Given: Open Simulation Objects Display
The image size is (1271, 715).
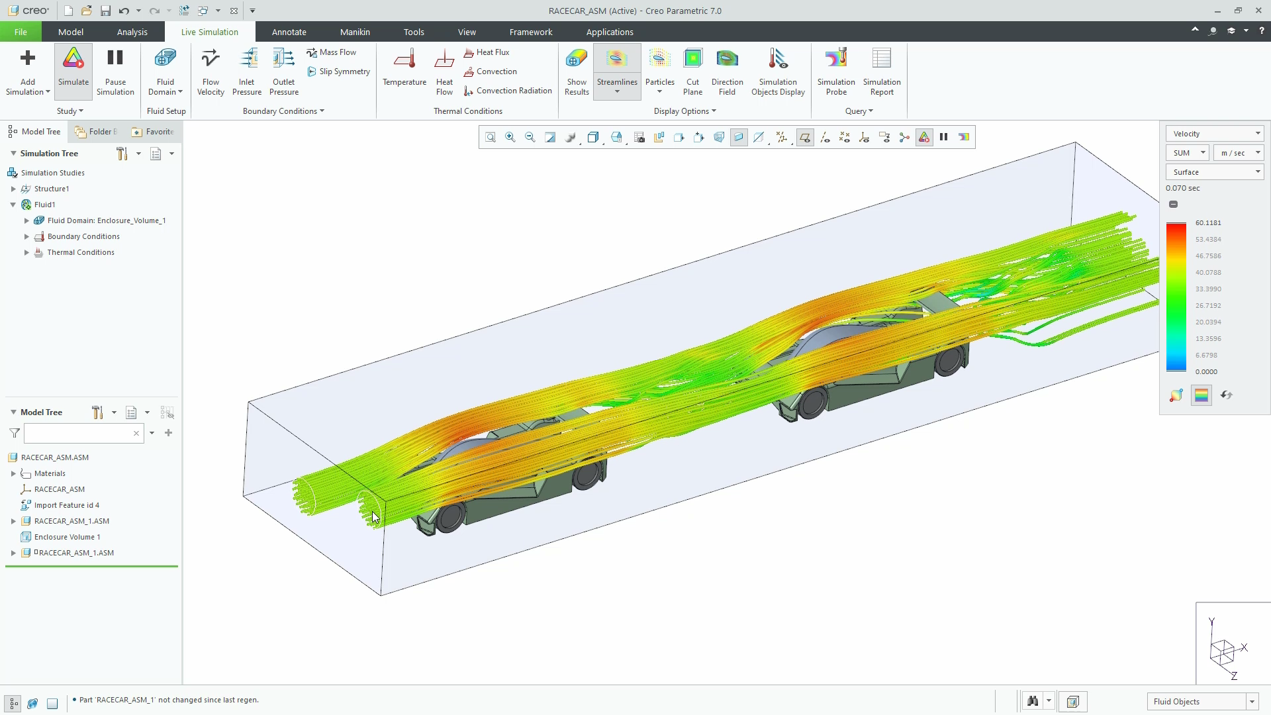Looking at the screenshot, I should click(778, 71).
